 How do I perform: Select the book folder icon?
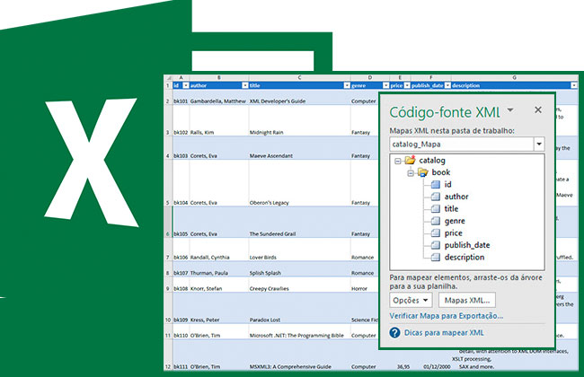[423, 172]
